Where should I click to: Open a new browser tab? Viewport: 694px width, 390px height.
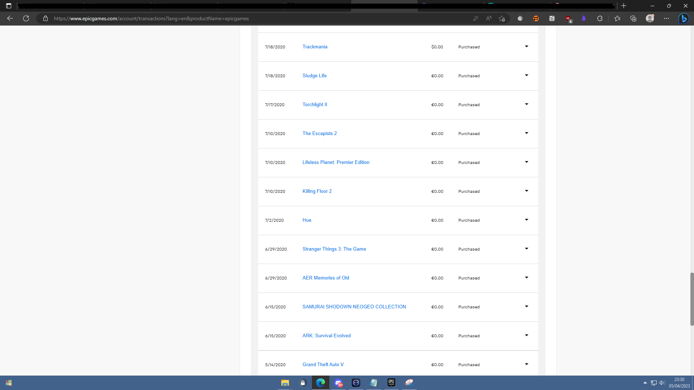click(x=624, y=6)
